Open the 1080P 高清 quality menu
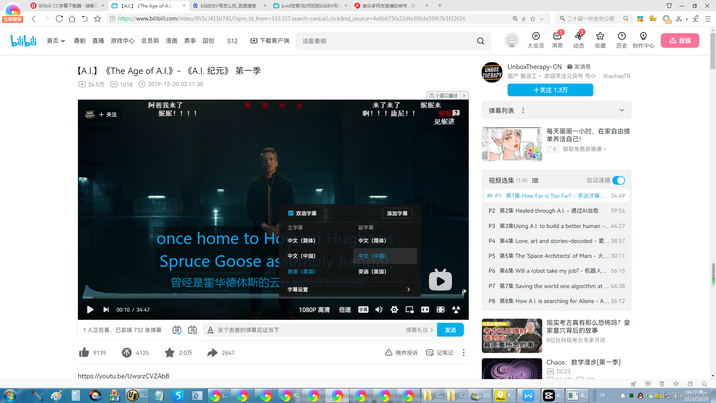Screen dimensions: 716x403 click(x=314, y=310)
